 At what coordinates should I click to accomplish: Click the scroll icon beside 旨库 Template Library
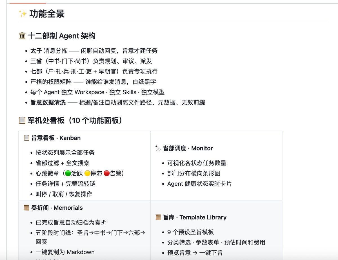click(x=159, y=217)
